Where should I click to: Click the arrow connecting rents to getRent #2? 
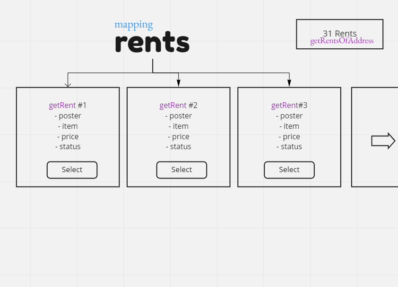178,78
